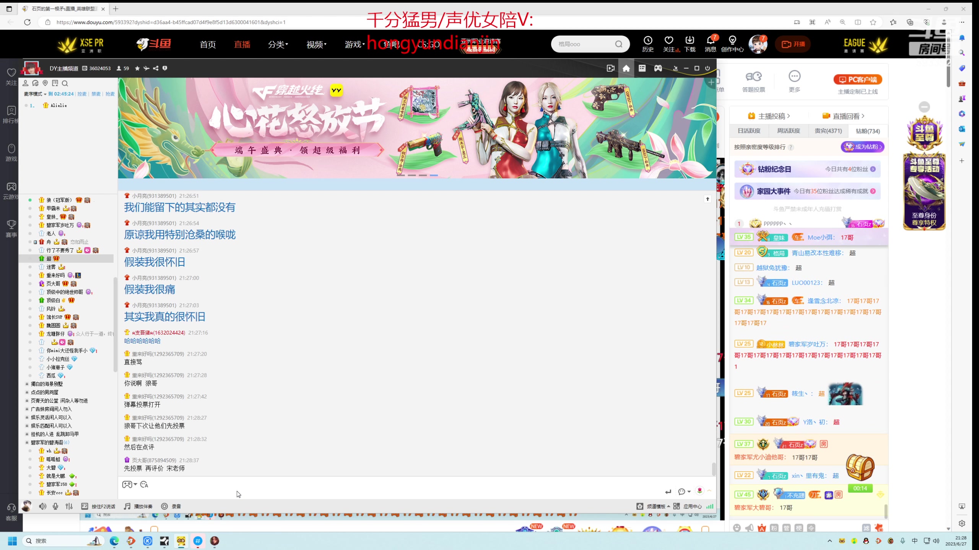Click the PC客户端 button
Screen dimensions: 979x550
858,79
